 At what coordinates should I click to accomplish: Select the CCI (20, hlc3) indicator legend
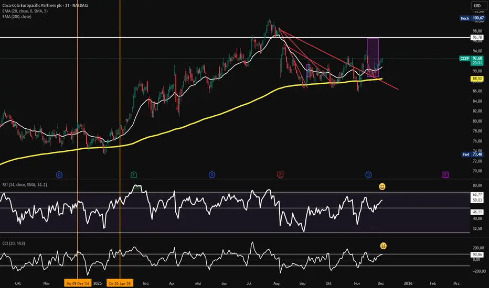pos(14,243)
